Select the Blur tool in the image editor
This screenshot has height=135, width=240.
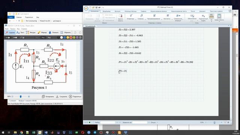pyautogui.click(x=54, y=33)
